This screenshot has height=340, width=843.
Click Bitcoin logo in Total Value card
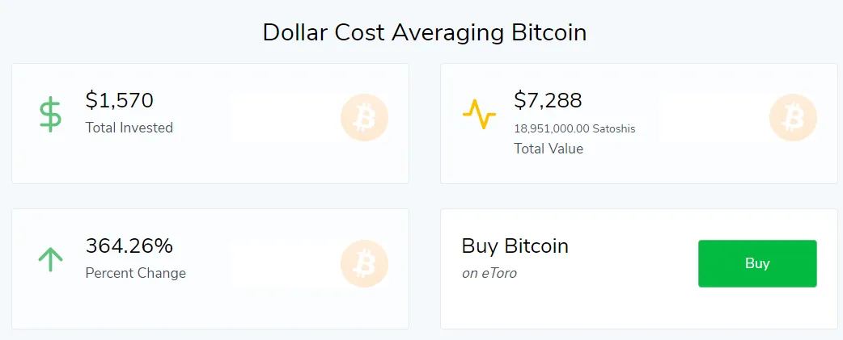(x=793, y=117)
